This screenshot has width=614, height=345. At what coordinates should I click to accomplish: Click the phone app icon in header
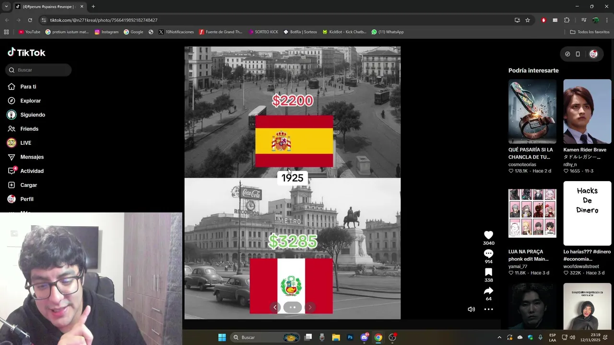[578, 54]
